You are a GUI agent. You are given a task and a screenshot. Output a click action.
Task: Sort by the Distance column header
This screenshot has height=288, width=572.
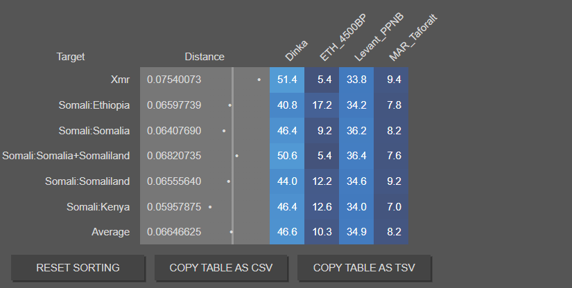click(205, 57)
